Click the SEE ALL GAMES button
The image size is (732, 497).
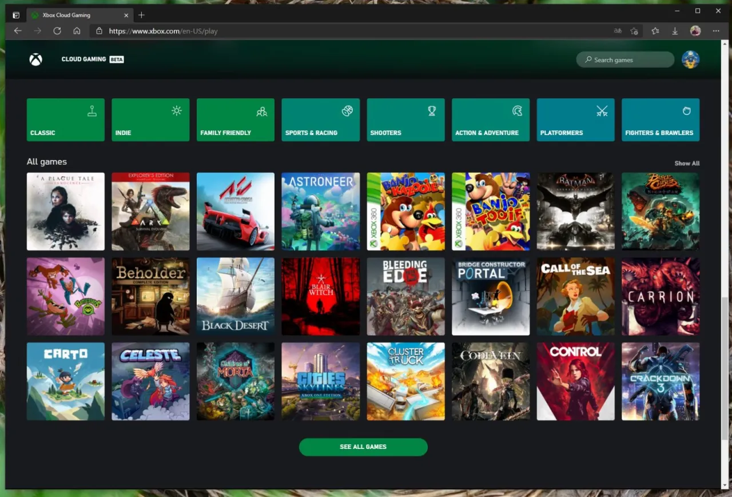coord(363,447)
